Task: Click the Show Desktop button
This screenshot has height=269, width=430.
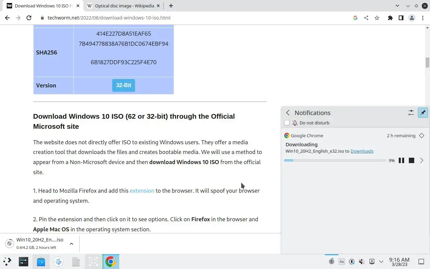Action: pos(421,262)
